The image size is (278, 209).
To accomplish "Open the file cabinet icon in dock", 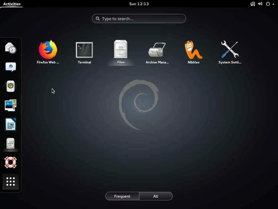I will pos(11,143).
